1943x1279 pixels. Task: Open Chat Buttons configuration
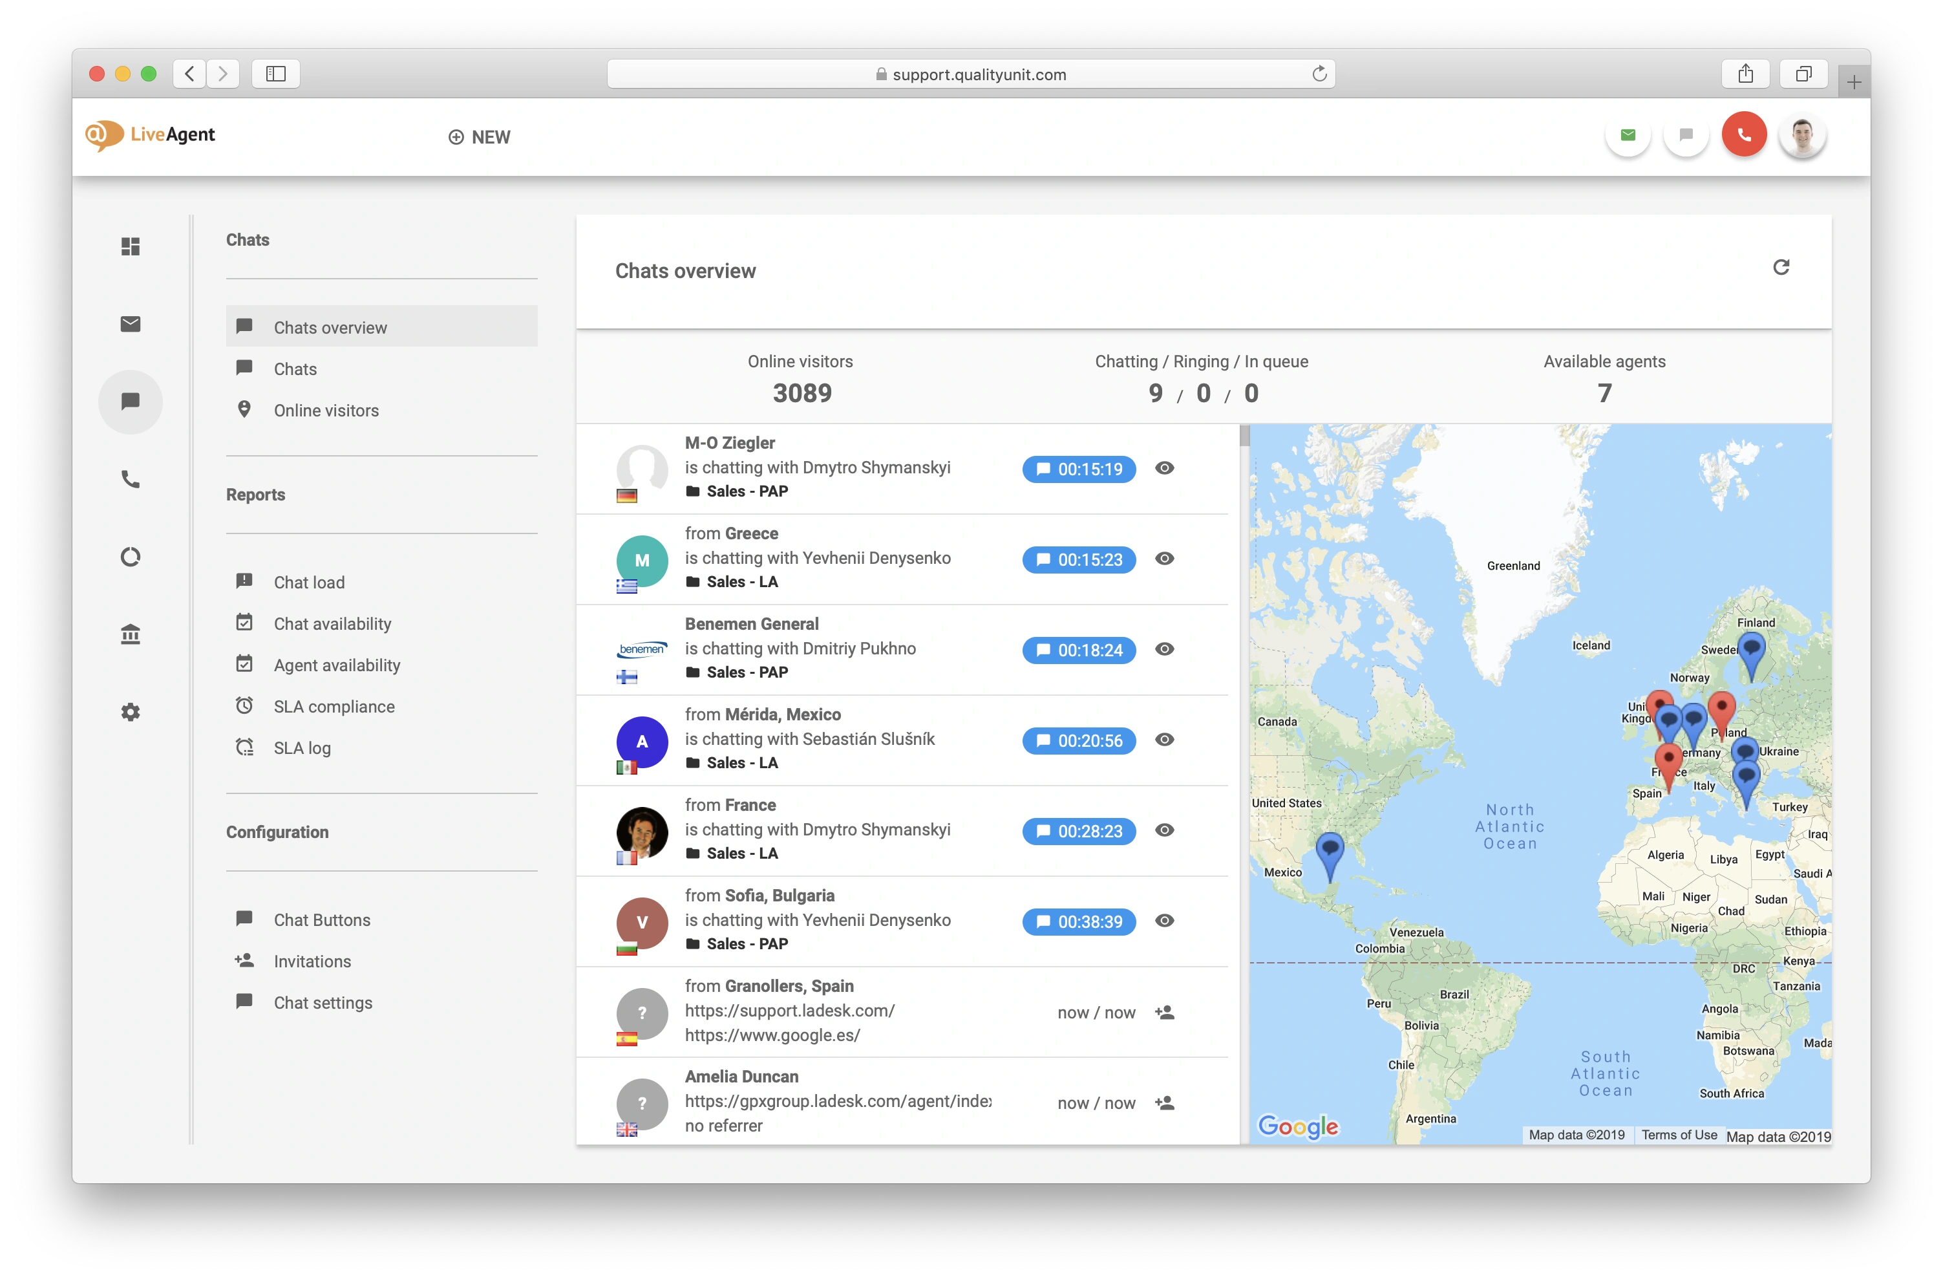tap(381, 919)
